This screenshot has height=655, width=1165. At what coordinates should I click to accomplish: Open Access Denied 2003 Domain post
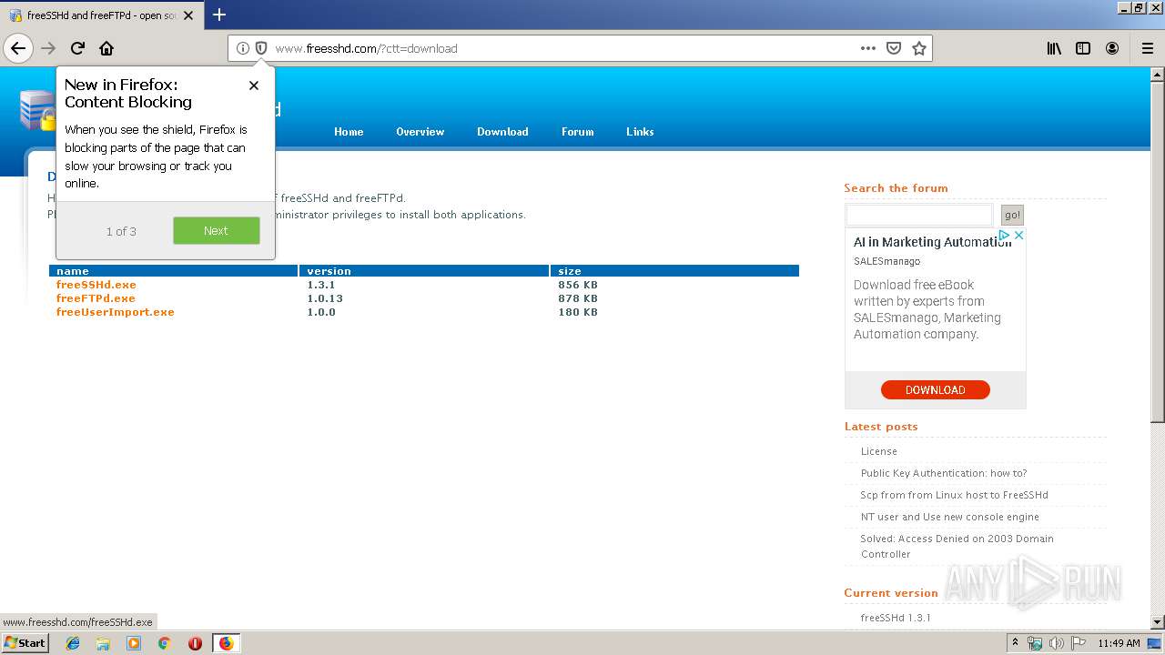click(x=957, y=546)
